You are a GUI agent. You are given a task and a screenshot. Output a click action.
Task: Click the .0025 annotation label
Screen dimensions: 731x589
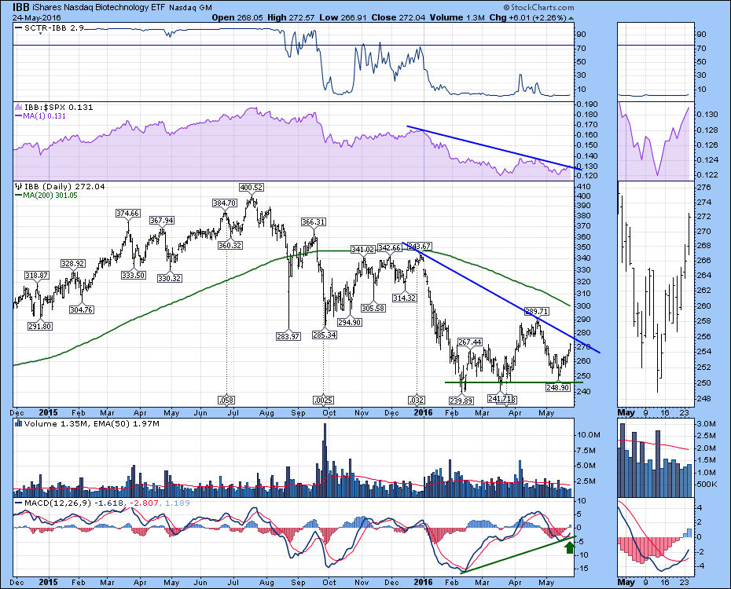[323, 400]
